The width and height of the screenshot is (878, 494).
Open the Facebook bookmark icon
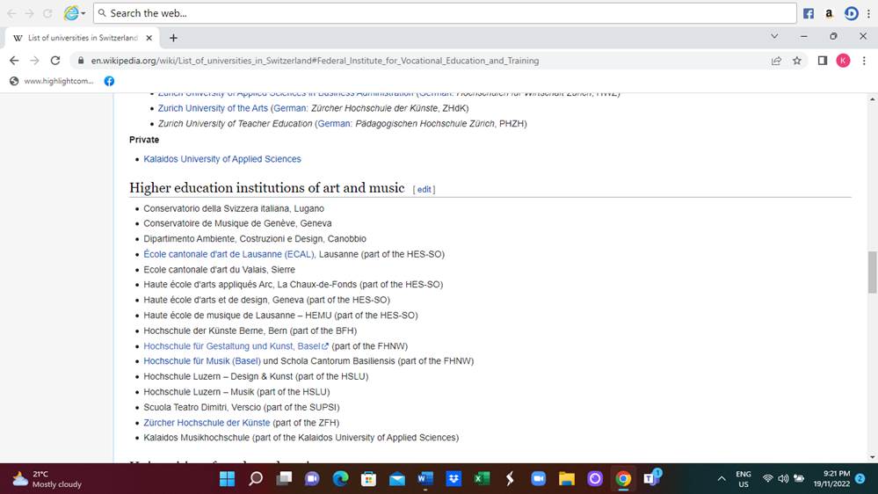click(x=109, y=81)
